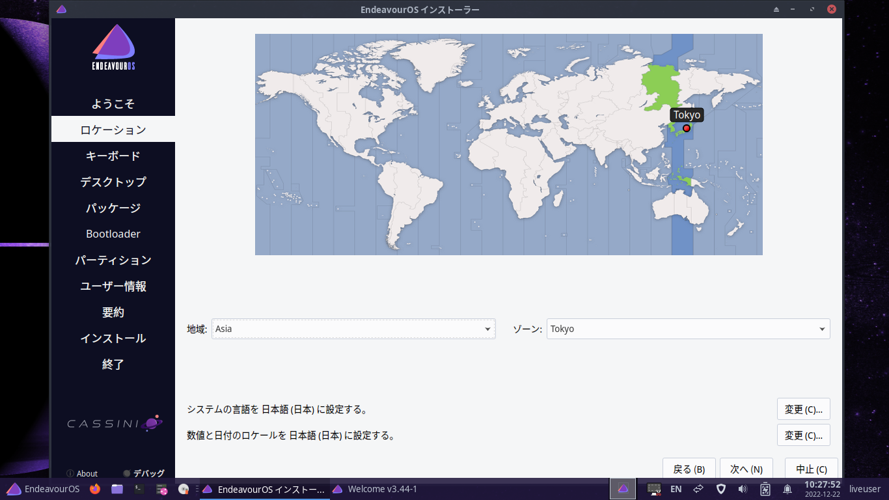The height and width of the screenshot is (500, 889).
Task: Click the 戻る (B) back button
Action: click(x=689, y=469)
